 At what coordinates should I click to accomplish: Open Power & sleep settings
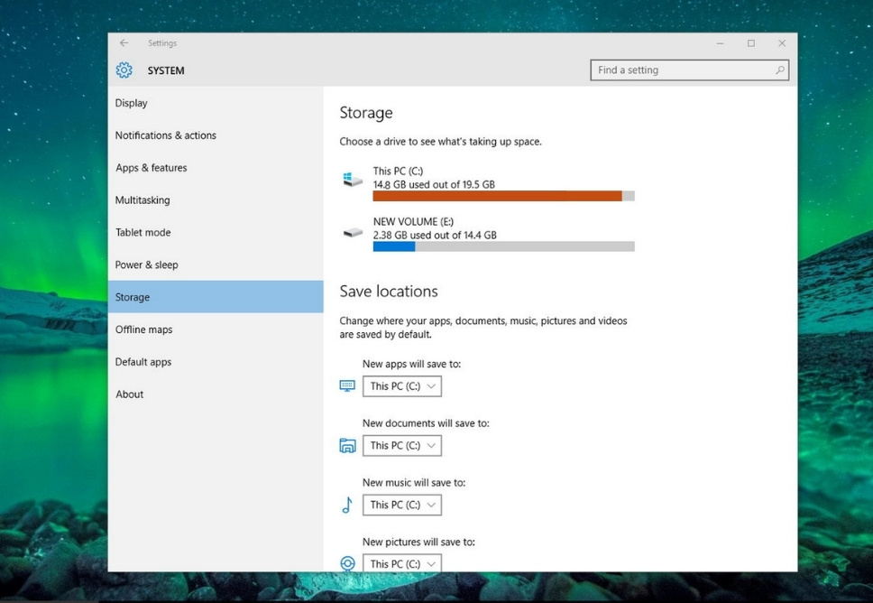click(x=146, y=264)
